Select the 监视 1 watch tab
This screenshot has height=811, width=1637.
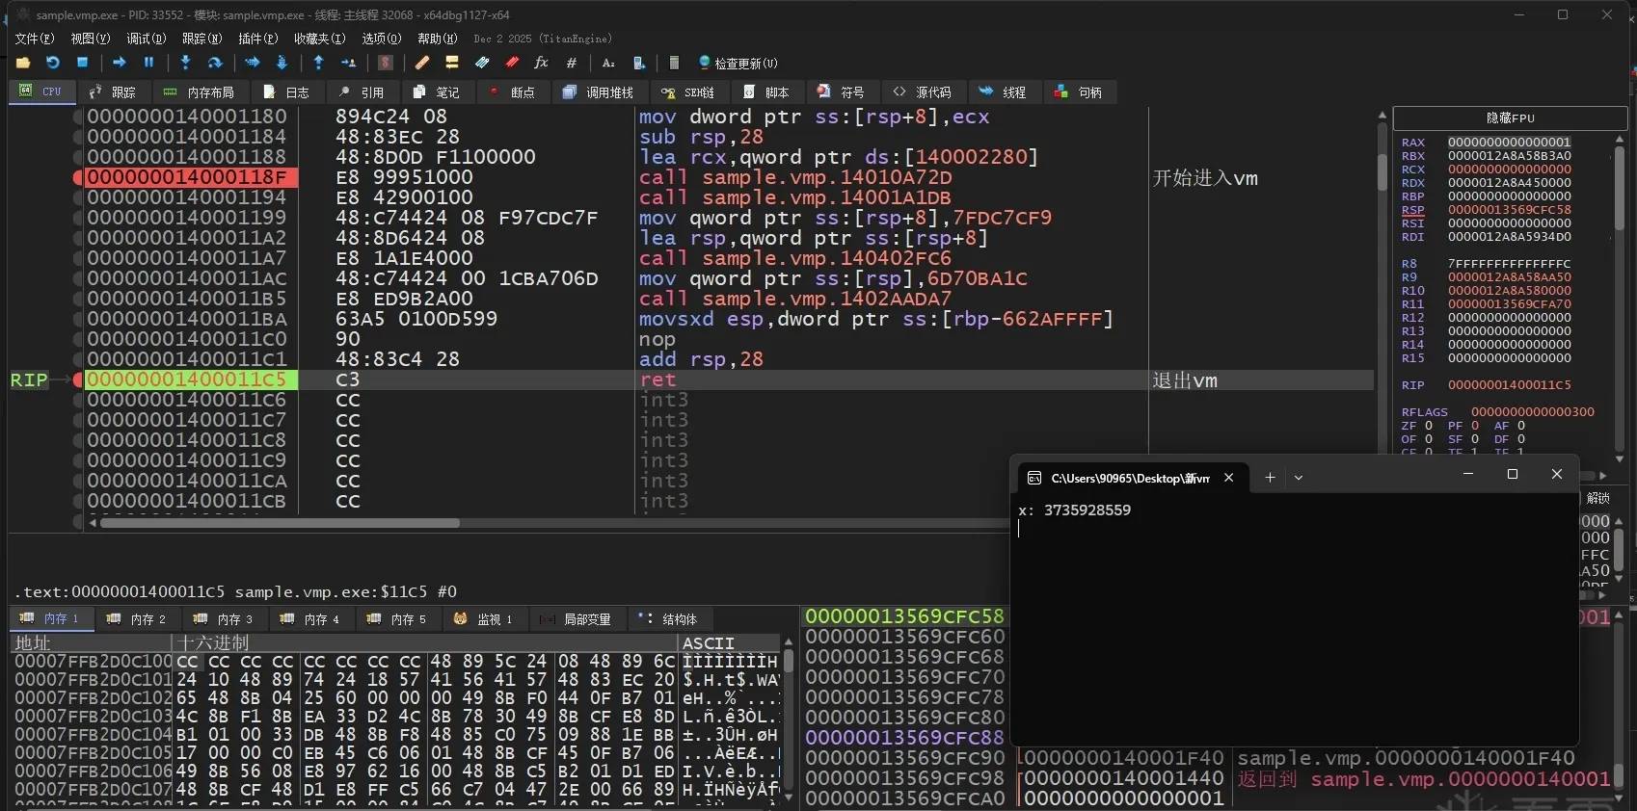pyautogui.click(x=483, y=619)
